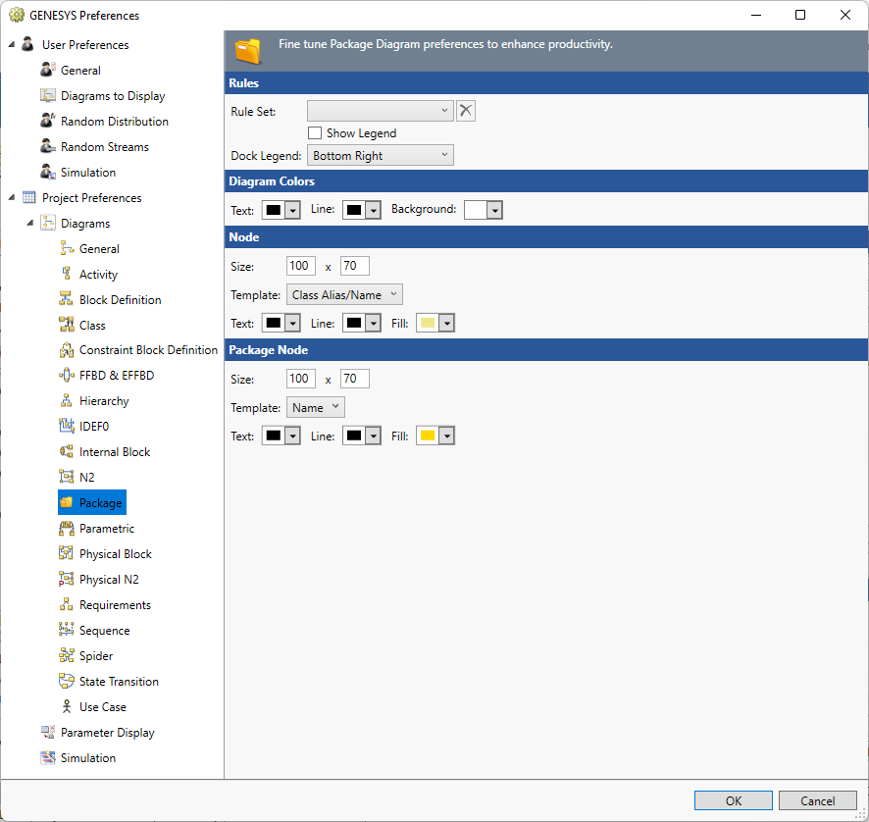Enable the Show Legend checkbox
The width and height of the screenshot is (869, 822).
click(x=315, y=132)
